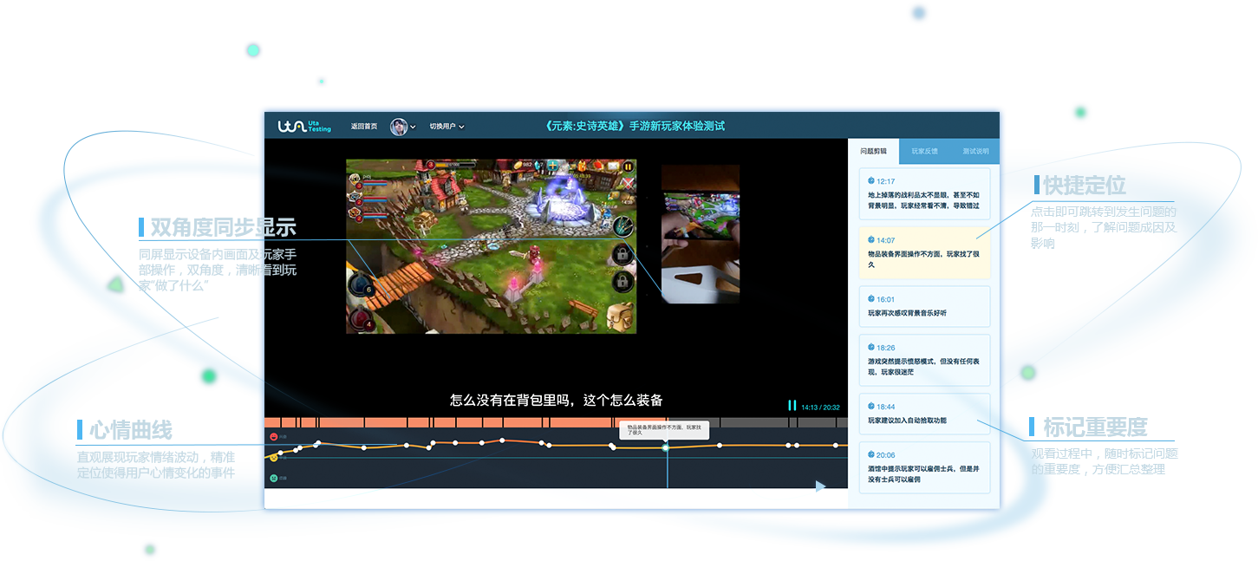The width and height of the screenshot is (1258, 561).
Task: Jump to the 12:17 issue clip
Action: (924, 193)
